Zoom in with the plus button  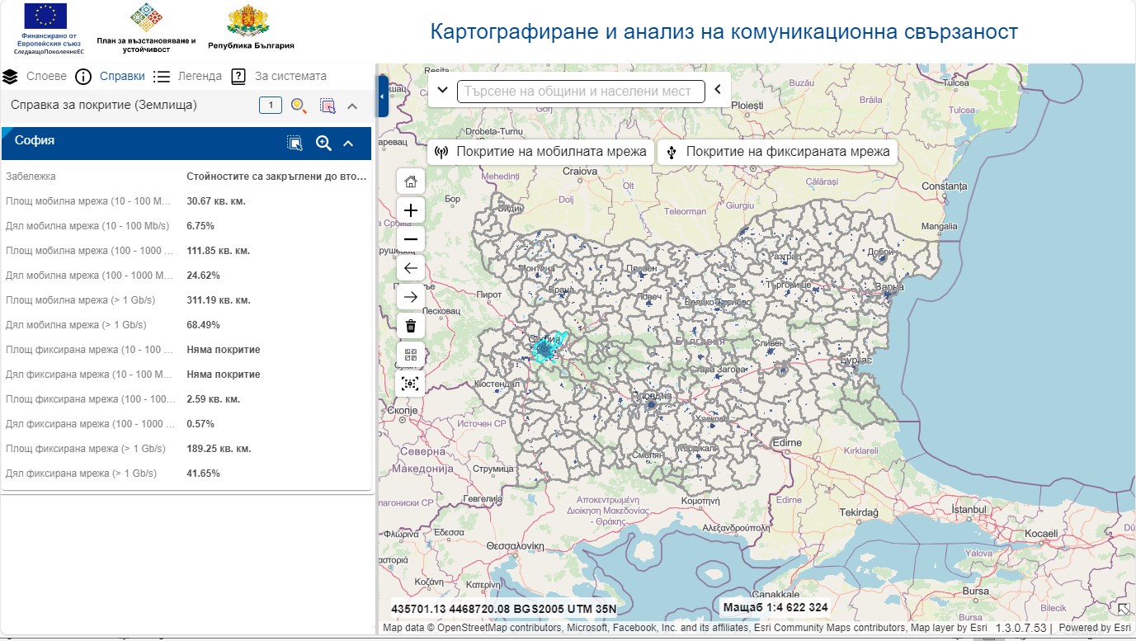pyautogui.click(x=411, y=210)
